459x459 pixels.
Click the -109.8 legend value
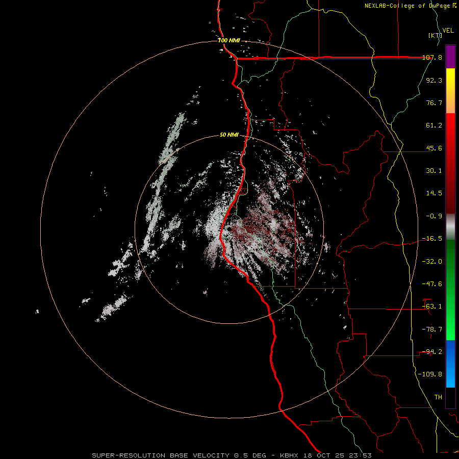point(430,374)
